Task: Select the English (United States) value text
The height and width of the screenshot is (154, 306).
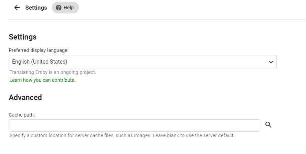Action: click(x=40, y=62)
